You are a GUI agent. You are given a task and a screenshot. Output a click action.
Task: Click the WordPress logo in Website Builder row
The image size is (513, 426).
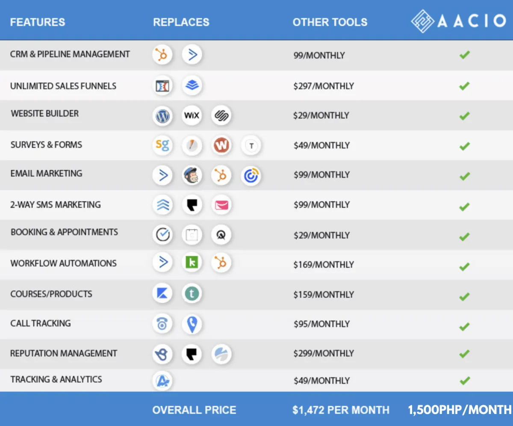(x=162, y=116)
